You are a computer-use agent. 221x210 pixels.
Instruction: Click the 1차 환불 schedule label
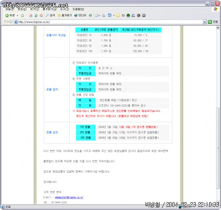point(85,127)
